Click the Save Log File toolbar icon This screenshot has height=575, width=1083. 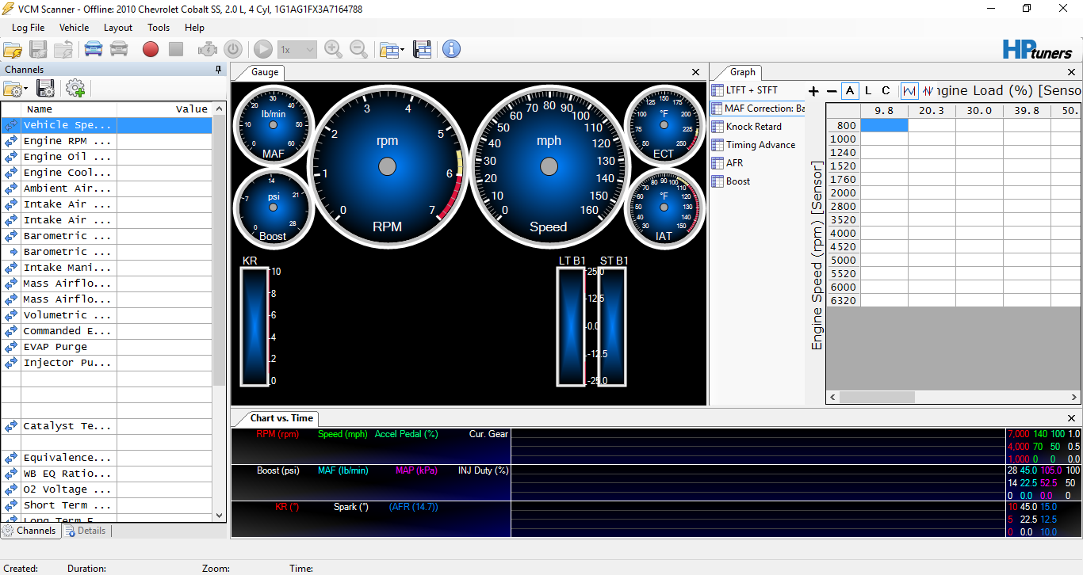click(38, 49)
